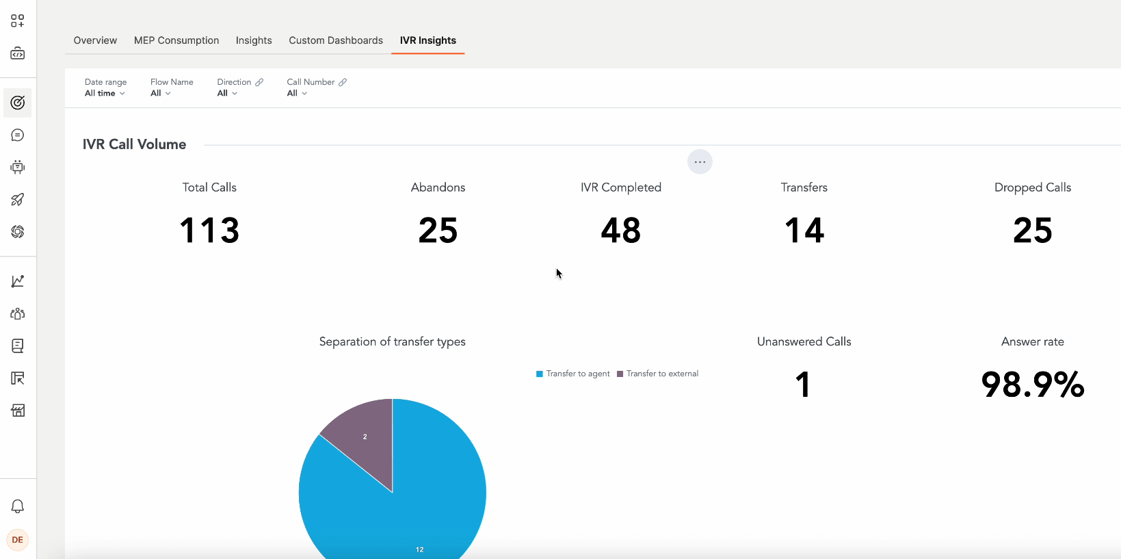1121x559 pixels.
Task: Expand the Date range All time dropdown
Action: point(105,93)
